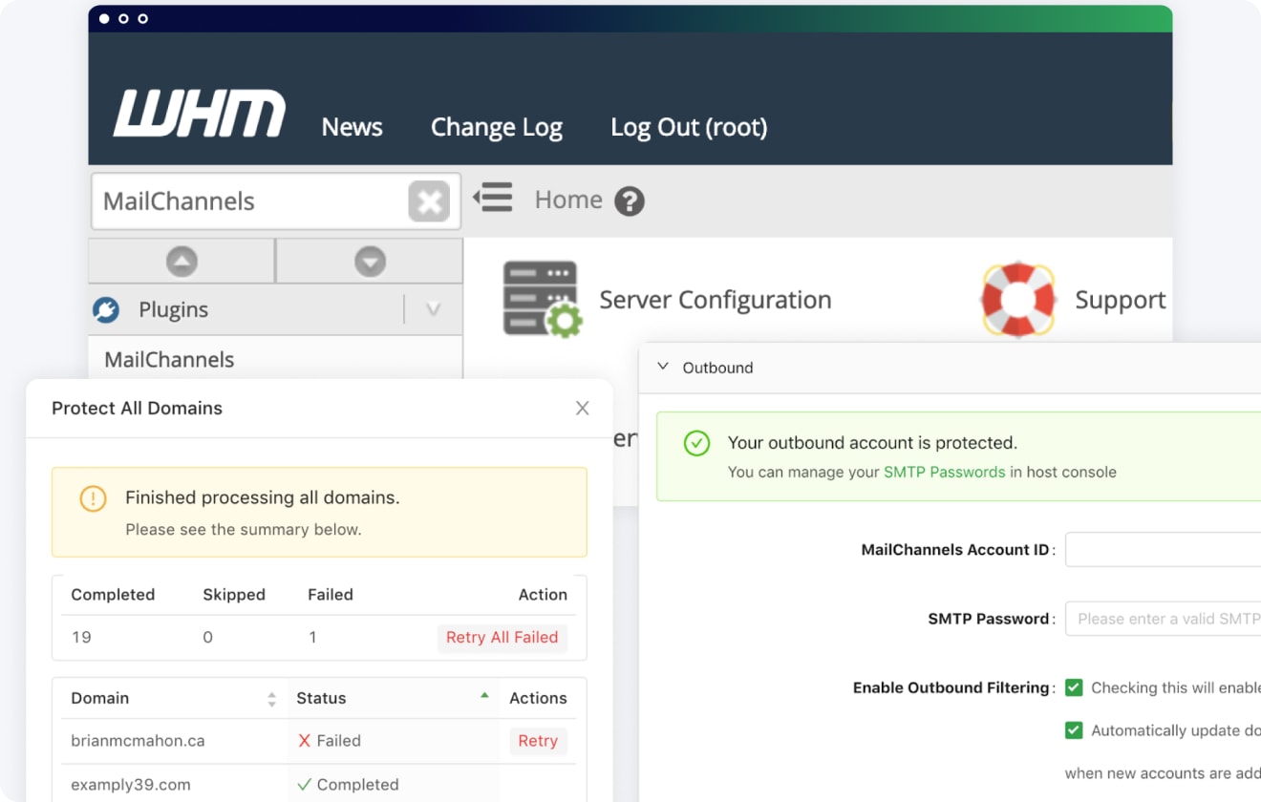The image size is (1261, 802).
Task: Click the examply39.com domain cell
Action: tap(131, 785)
